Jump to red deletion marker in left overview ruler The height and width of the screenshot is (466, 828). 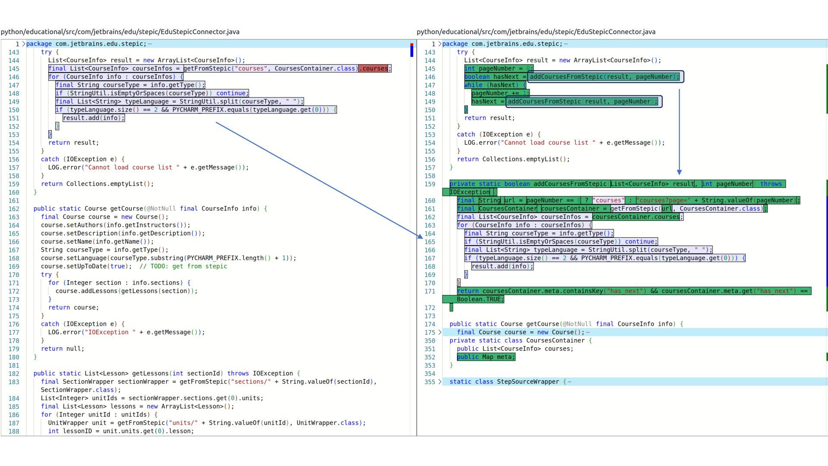pos(412,44)
